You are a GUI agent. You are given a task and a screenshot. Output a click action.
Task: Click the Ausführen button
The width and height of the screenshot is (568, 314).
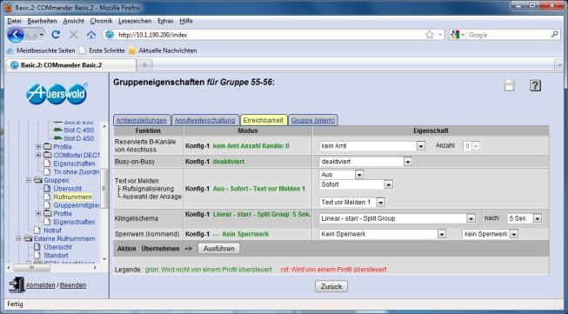click(219, 249)
